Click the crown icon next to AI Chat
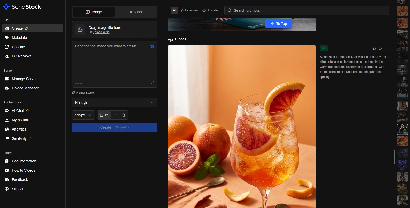 pyautogui.click(x=28, y=111)
